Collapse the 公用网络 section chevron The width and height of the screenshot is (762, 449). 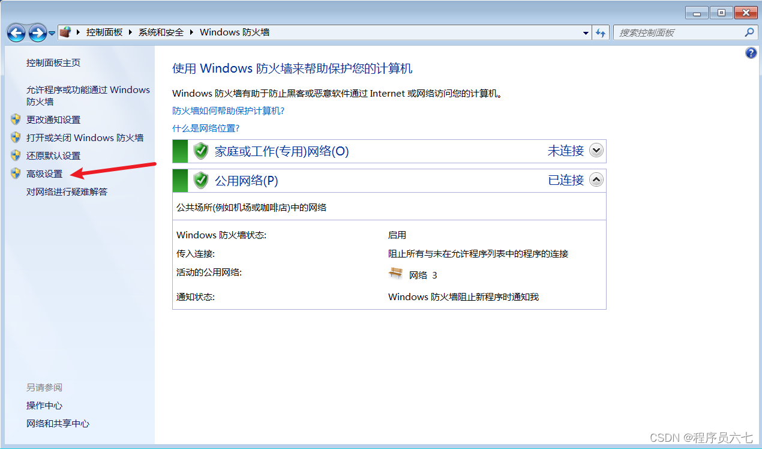[x=596, y=179]
